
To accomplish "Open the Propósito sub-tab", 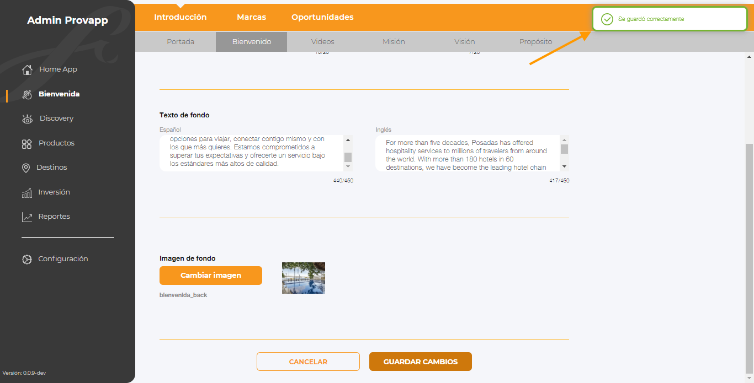I will point(535,42).
